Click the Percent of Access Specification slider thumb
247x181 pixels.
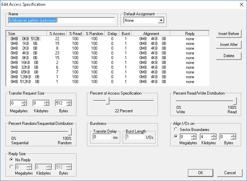pos(107,101)
